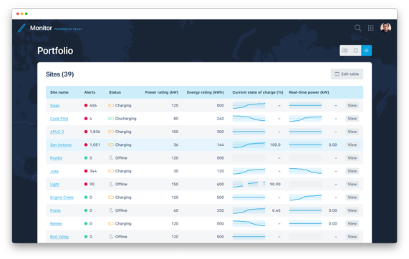The height and width of the screenshot is (259, 409).
Task: Switch to map view toggle
Action: (345, 51)
